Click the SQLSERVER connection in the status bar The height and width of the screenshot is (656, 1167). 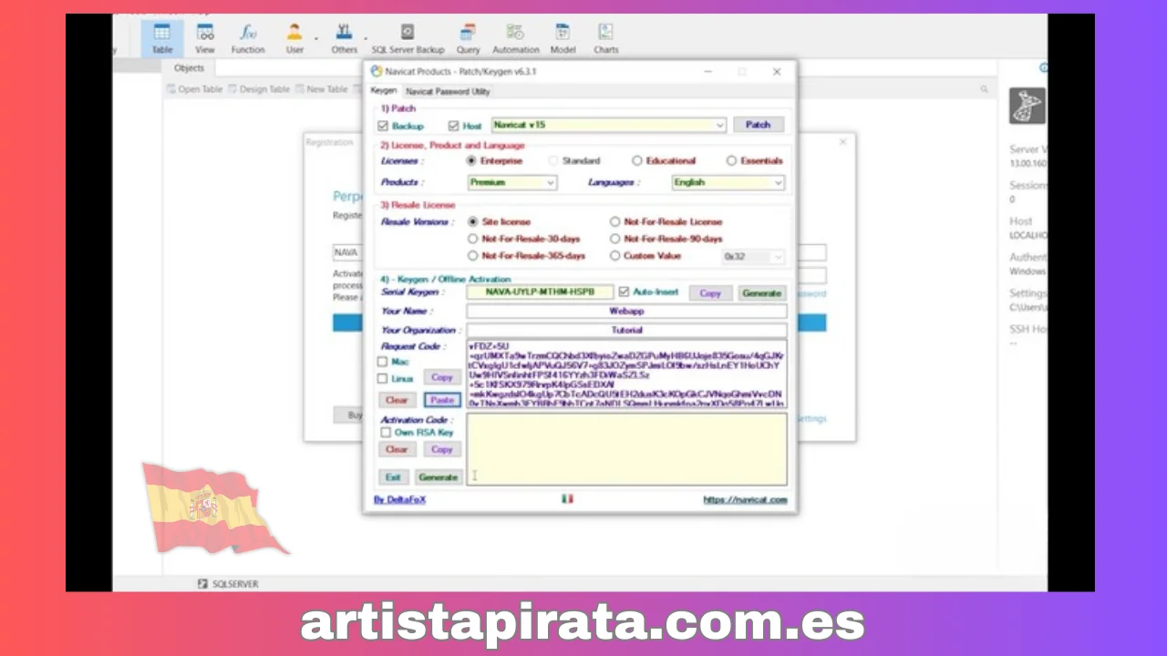click(x=228, y=584)
